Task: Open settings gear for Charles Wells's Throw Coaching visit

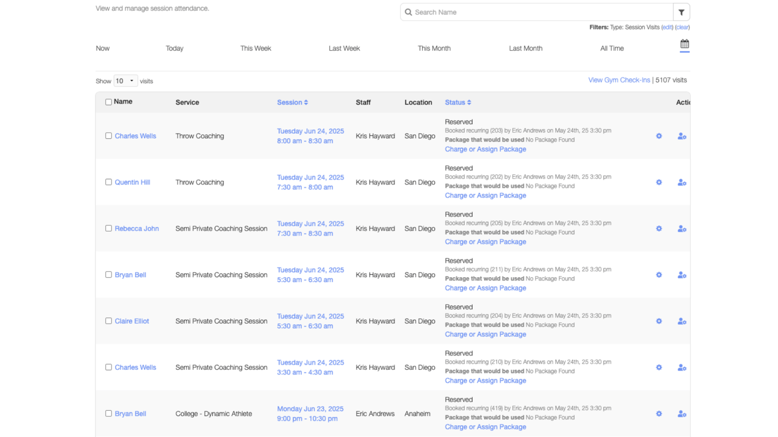Action: click(659, 136)
